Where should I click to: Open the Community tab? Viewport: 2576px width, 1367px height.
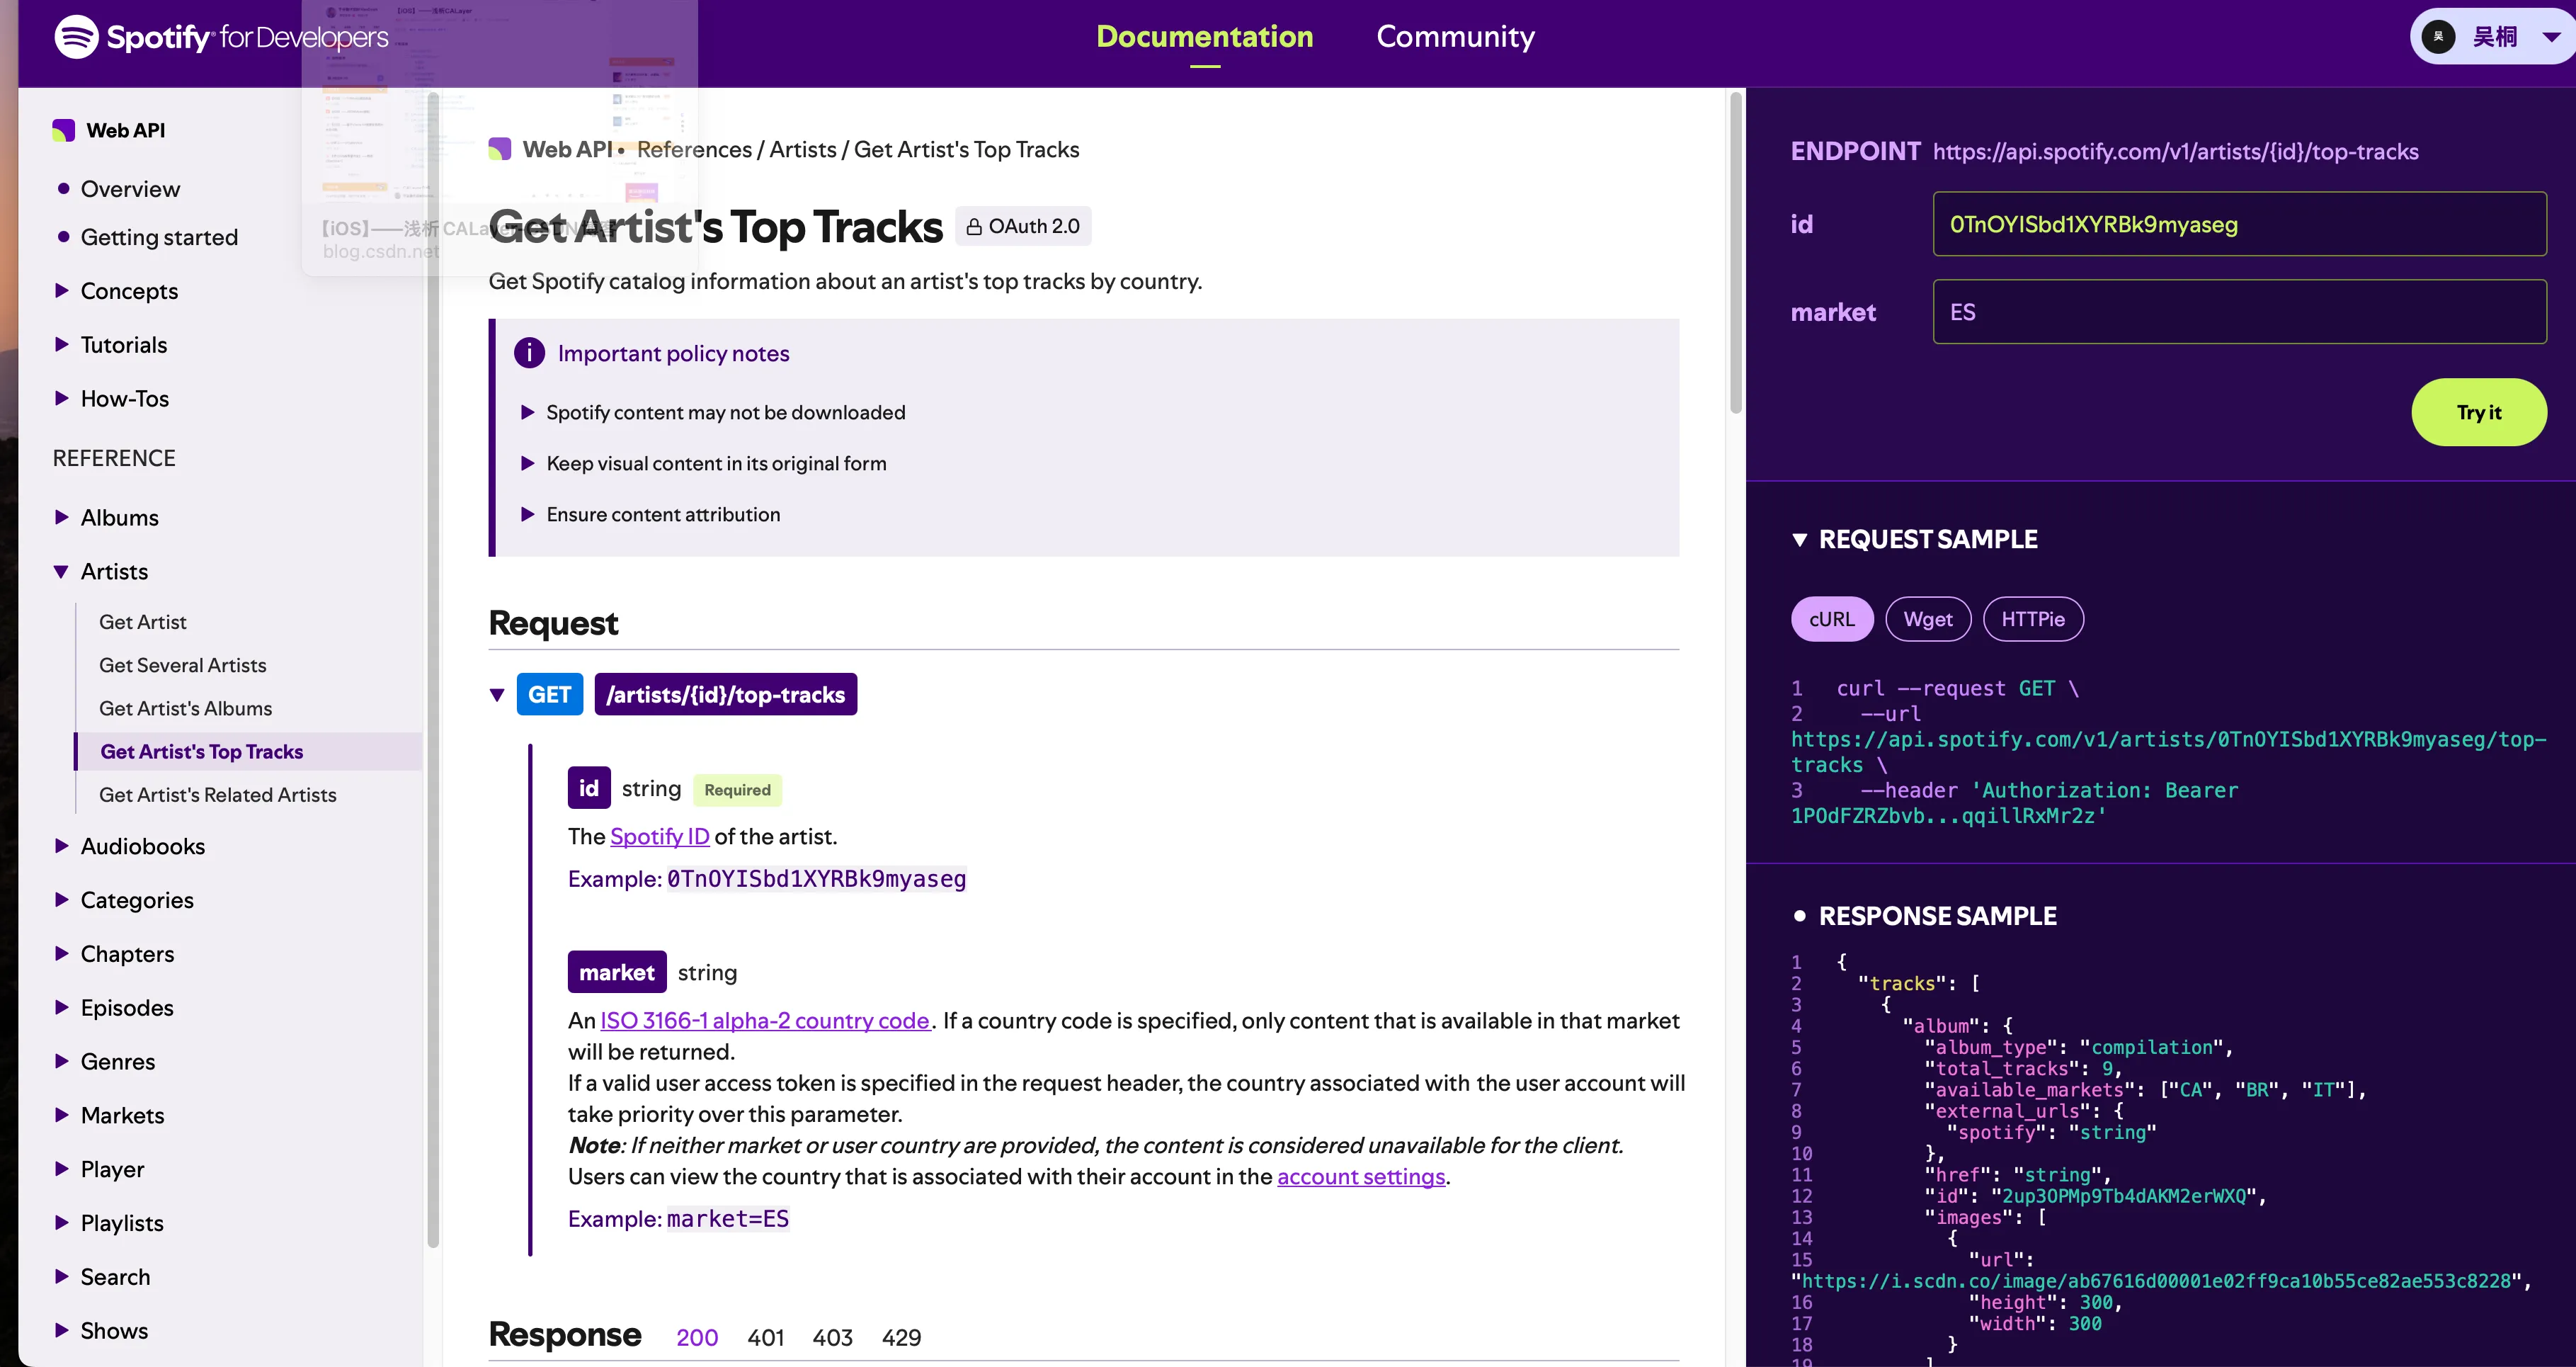(1455, 37)
